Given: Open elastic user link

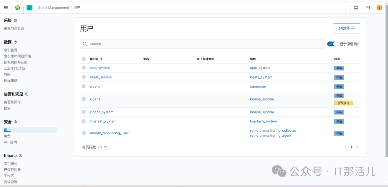Looking at the screenshot, I should point(95,87).
